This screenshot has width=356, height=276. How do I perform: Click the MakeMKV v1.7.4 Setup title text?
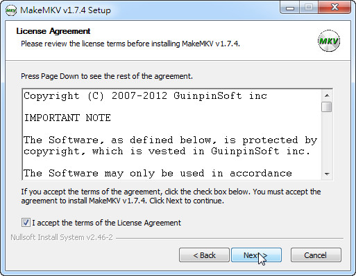point(65,10)
